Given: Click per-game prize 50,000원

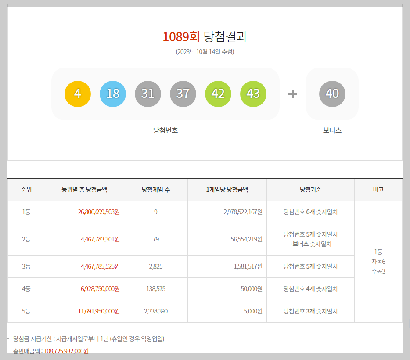Looking at the screenshot, I should click(252, 289).
